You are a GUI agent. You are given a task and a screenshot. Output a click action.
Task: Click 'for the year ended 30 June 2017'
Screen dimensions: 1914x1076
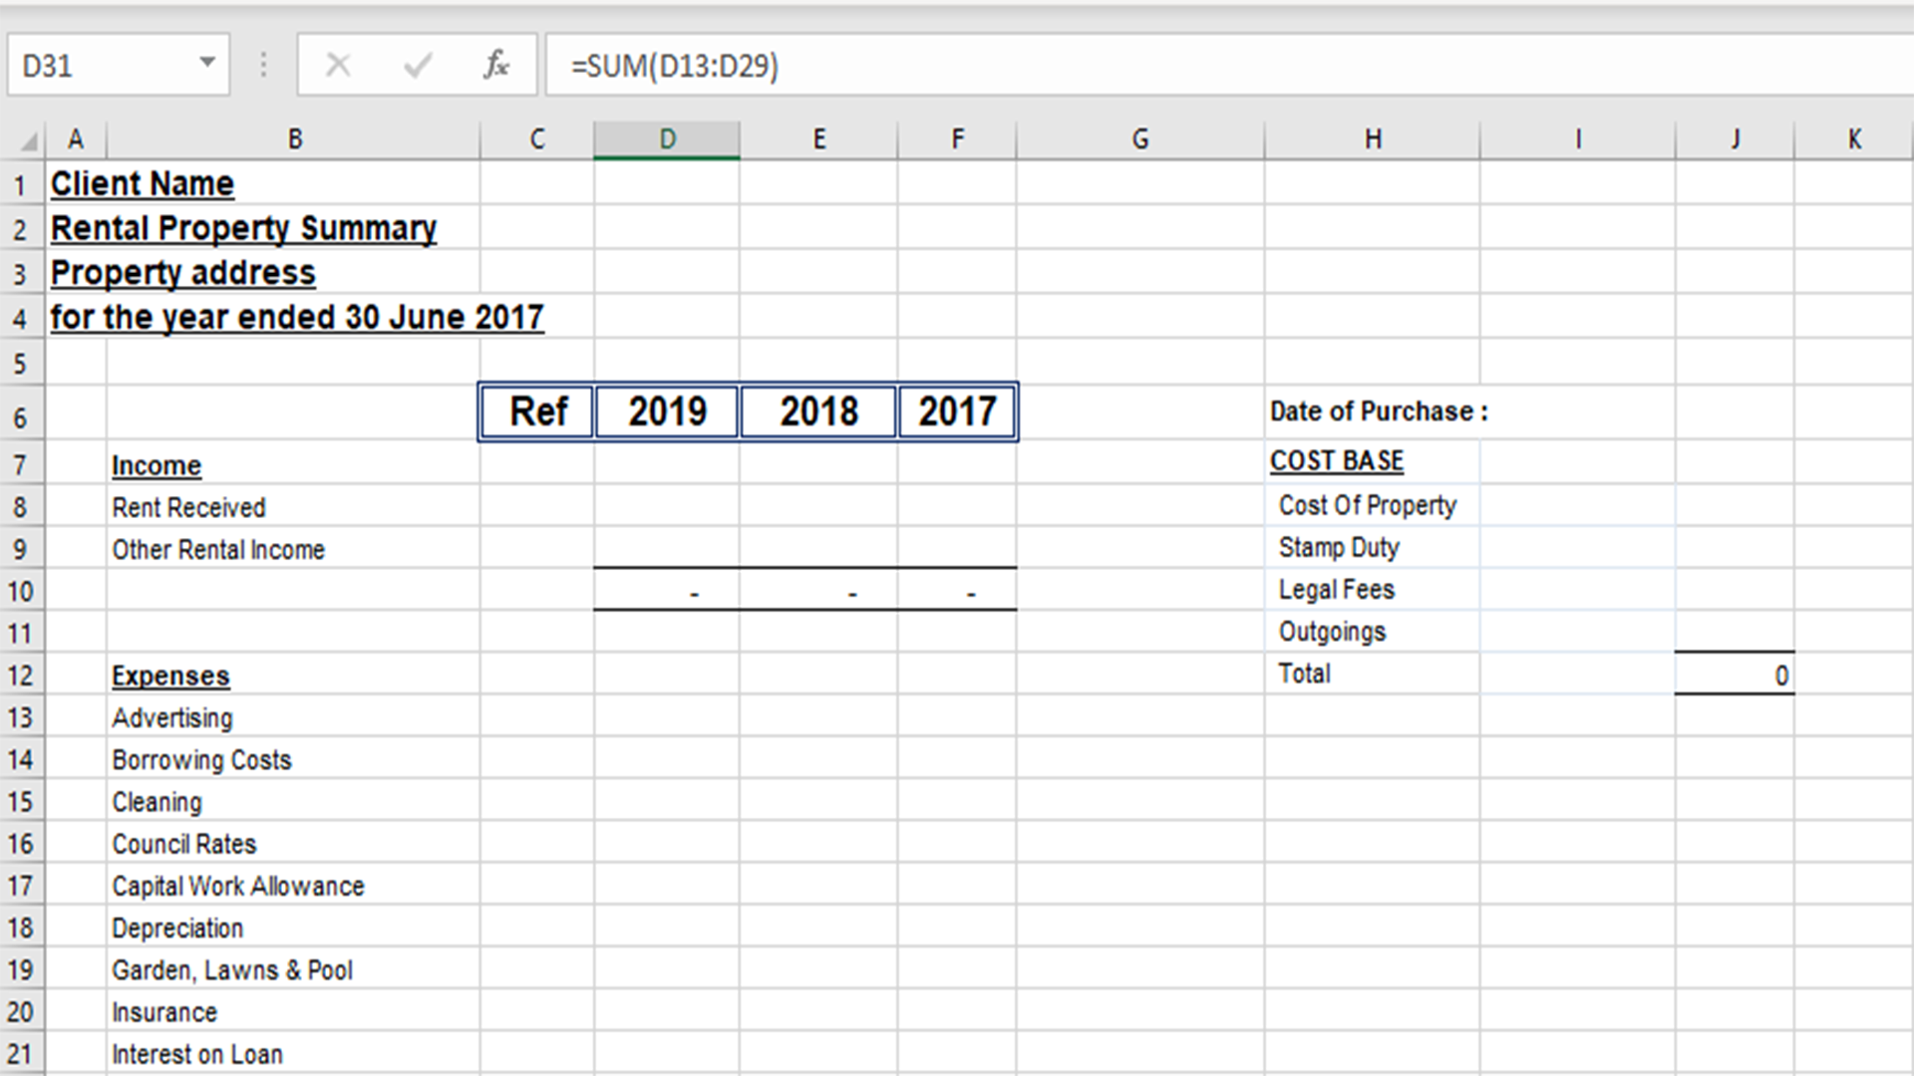(297, 318)
